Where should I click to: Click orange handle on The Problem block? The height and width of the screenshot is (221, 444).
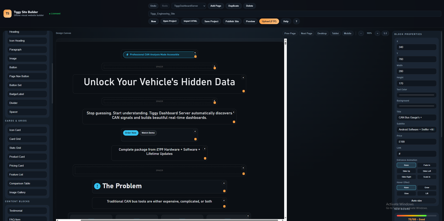(x=224, y=191)
